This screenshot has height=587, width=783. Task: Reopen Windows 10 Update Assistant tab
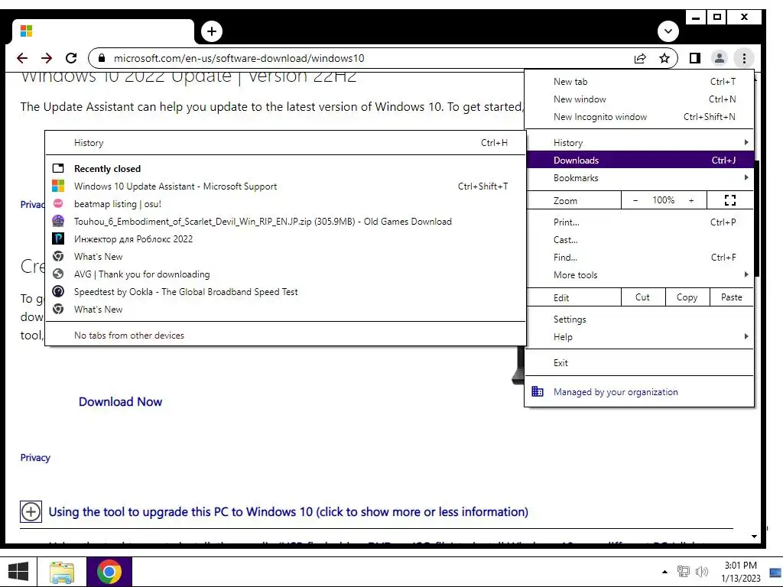click(x=286, y=186)
